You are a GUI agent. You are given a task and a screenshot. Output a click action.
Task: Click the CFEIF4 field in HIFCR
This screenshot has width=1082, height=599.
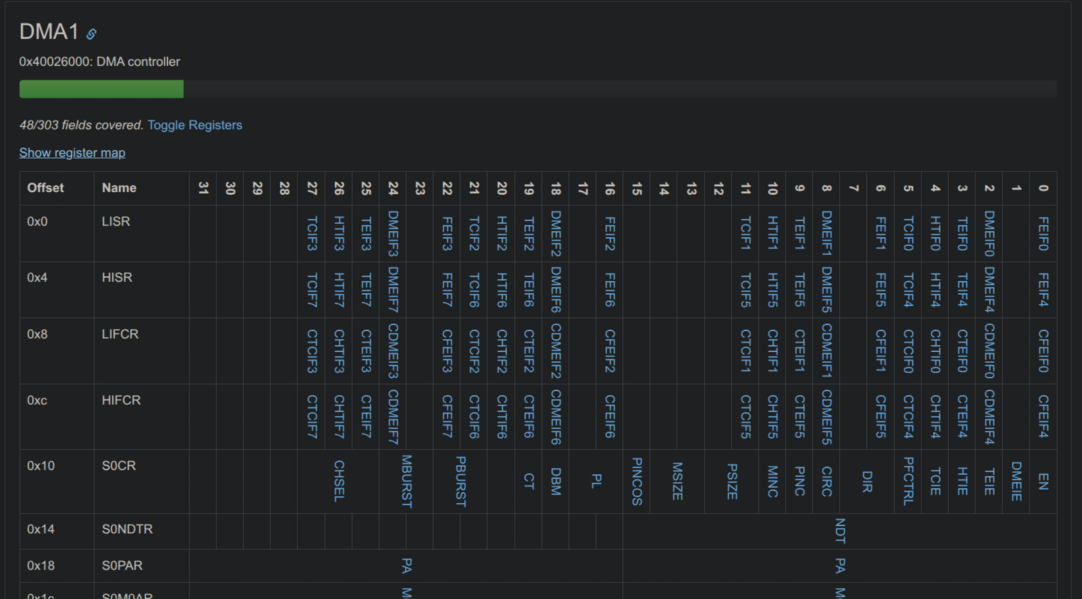pyautogui.click(x=1043, y=416)
